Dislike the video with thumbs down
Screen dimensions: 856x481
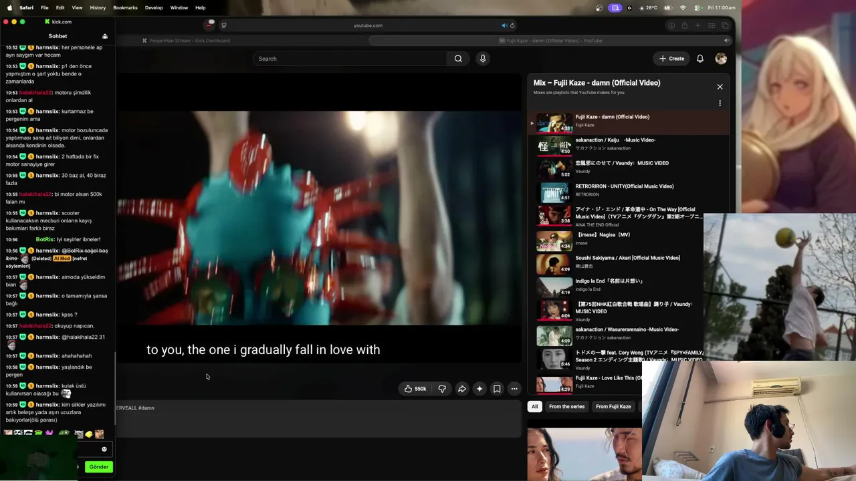tap(442, 389)
